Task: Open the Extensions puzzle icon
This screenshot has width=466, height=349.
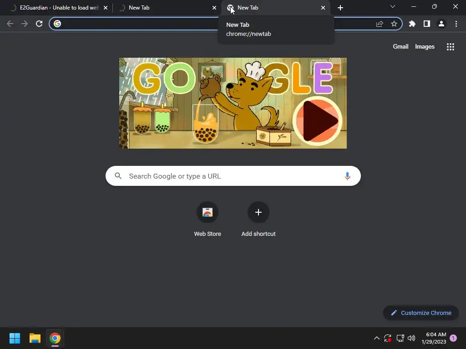Action: tap(412, 24)
